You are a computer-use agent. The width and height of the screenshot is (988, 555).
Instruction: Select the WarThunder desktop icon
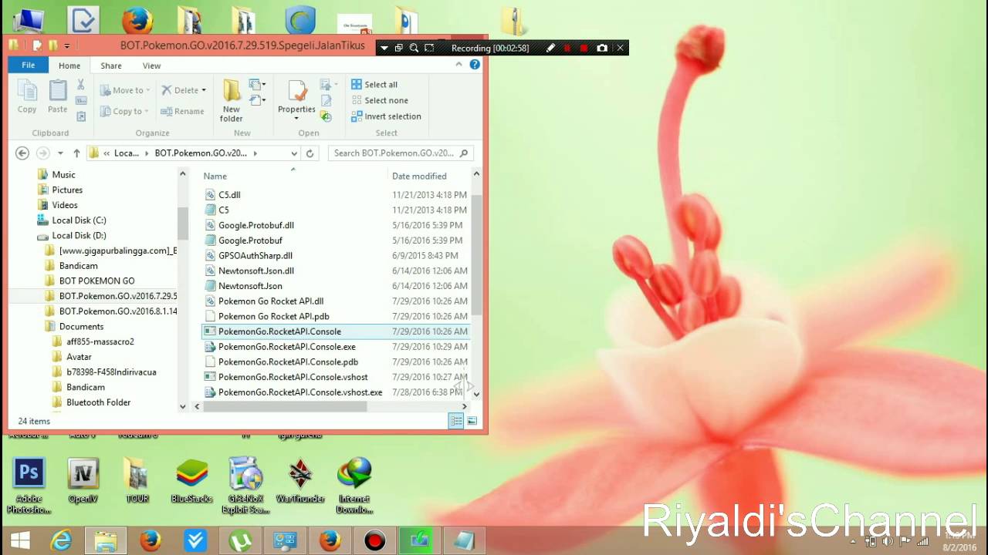pos(300,482)
